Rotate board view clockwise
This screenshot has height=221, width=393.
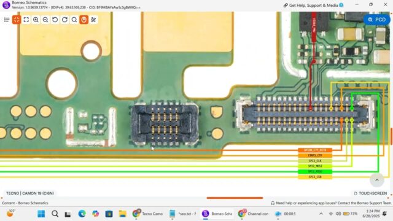(64, 20)
